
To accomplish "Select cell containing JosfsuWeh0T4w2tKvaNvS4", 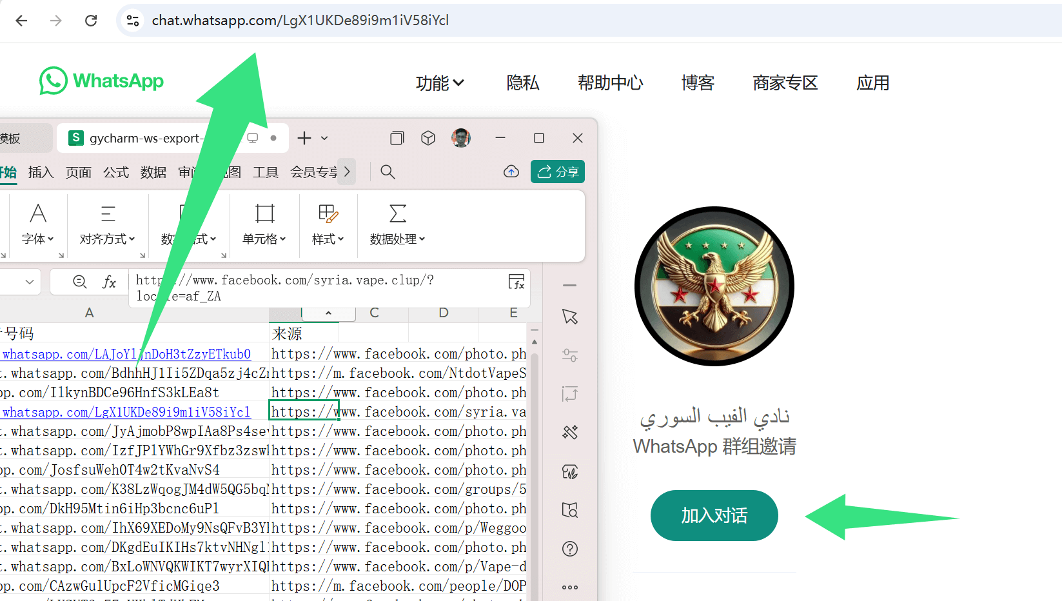I will coord(134,470).
